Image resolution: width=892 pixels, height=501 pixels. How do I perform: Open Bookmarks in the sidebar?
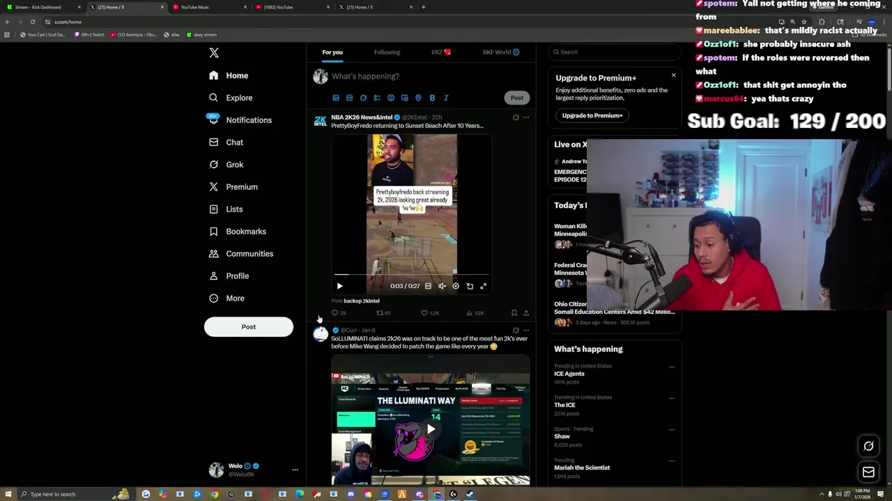point(238,231)
